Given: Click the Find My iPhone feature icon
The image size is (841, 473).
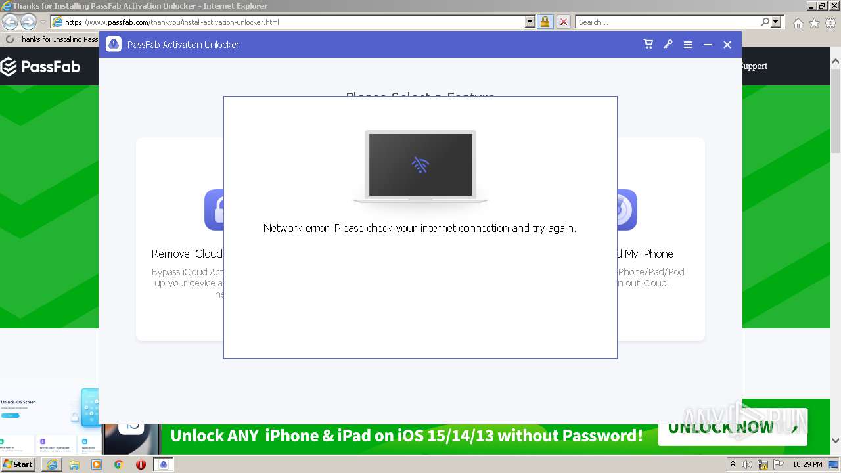Looking at the screenshot, I should click(627, 210).
